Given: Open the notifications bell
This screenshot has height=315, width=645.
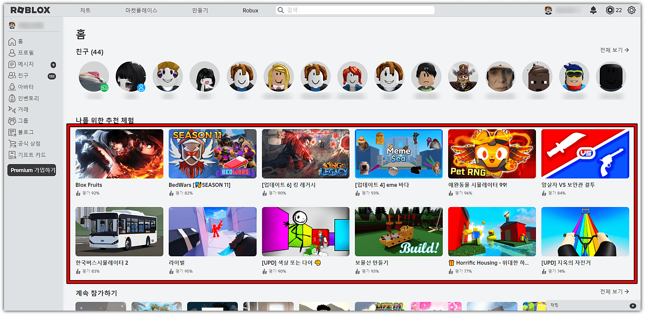Looking at the screenshot, I should 593,10.
